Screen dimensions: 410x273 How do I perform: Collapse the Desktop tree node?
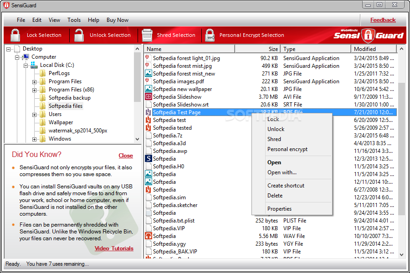click(x=9, y=49)
